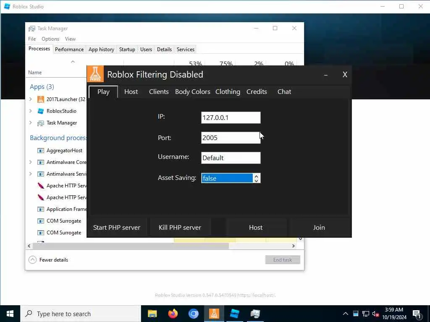430x322 pixels.
Task: Switch to the Play tab
Action: tap(103, 92)
